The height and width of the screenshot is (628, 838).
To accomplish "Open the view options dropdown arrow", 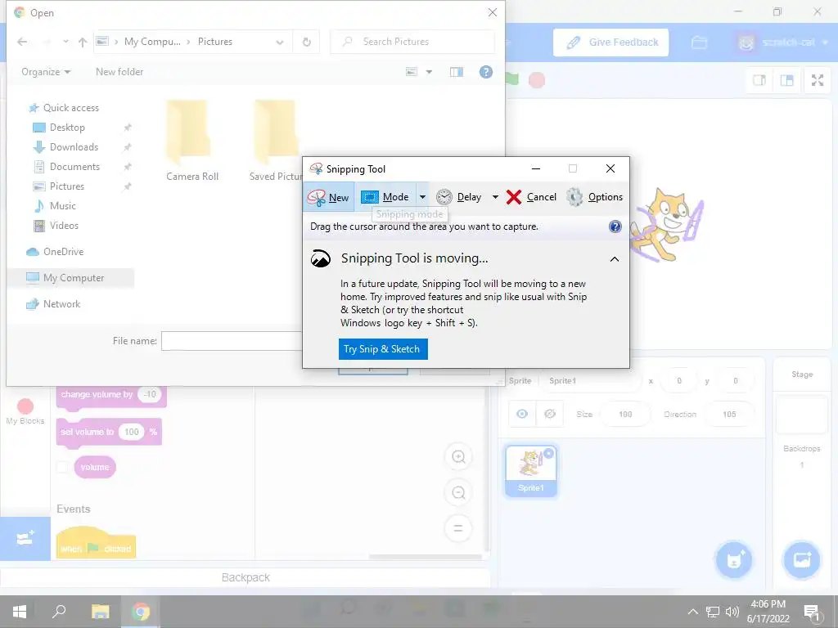I will point(429,72).
